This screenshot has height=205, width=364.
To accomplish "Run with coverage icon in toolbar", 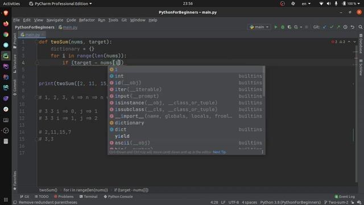I will pyautogui.click(x=289, y=27).
